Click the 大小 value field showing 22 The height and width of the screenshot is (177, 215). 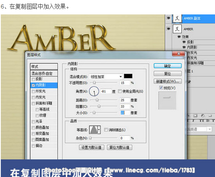pos(125,113)
